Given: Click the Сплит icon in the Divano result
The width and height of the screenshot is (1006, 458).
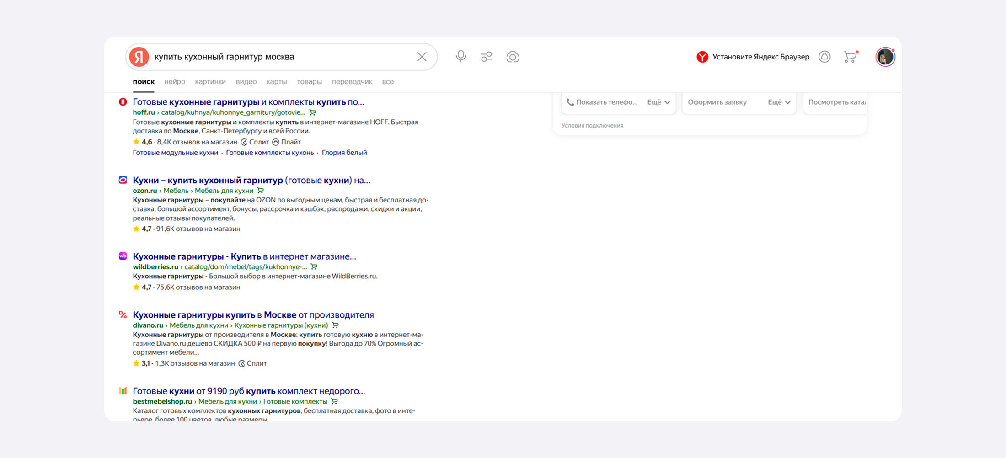Looking at the screenshot, I should [242, 363].
